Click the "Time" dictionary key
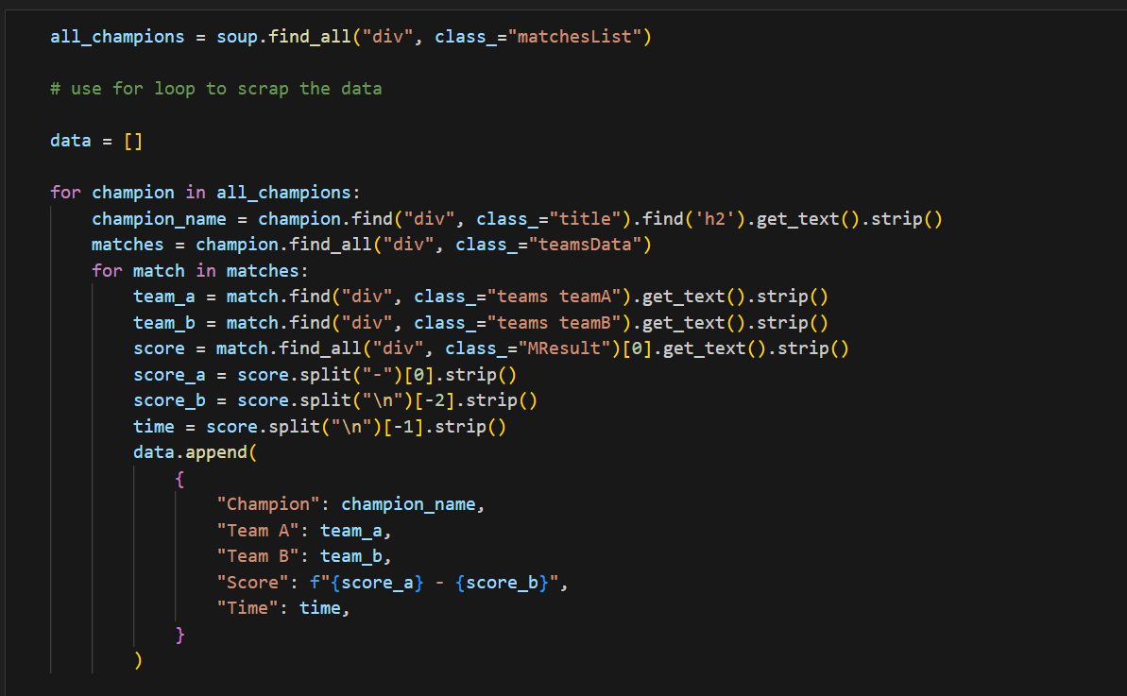The image size is (1127, 696). click(x=248, y=608)
